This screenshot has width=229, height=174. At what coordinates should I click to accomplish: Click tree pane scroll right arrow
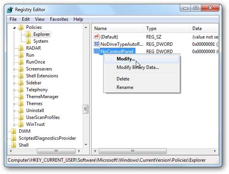coord(79,151)
